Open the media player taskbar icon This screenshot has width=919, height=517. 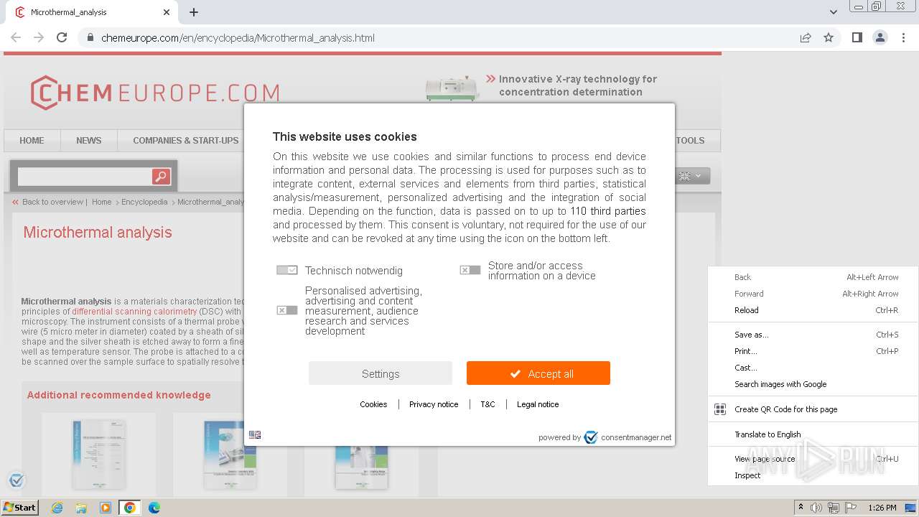click(106, 508)
